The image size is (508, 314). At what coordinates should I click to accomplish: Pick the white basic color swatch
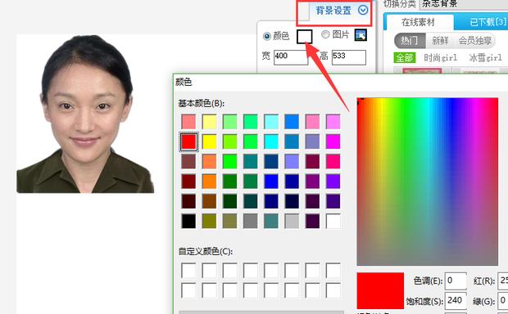(x=333, y=222)
